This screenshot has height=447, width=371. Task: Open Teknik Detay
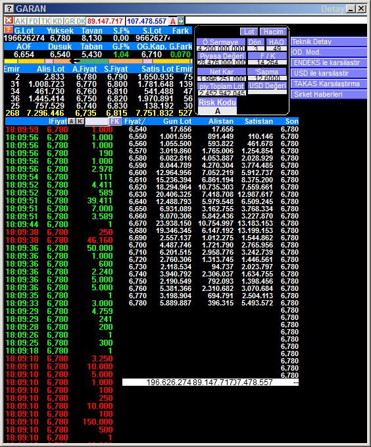(328, 41)
